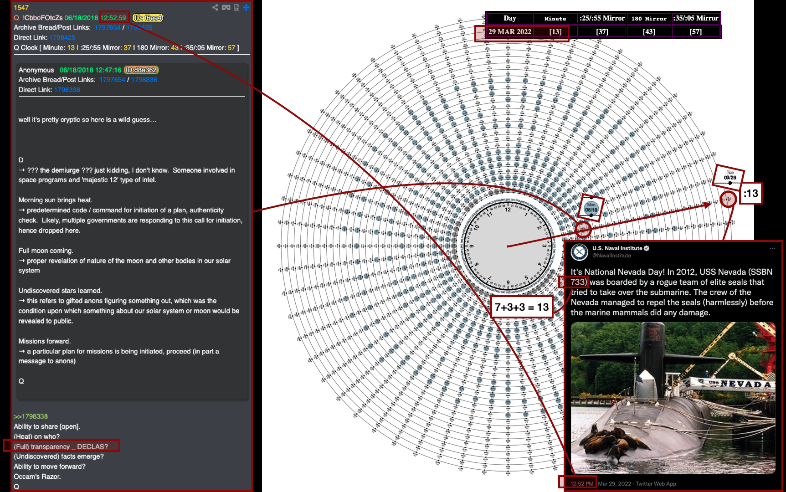
Task: Open archive bread link 1797654 in Q post header
Action: (x=108, y=28)
